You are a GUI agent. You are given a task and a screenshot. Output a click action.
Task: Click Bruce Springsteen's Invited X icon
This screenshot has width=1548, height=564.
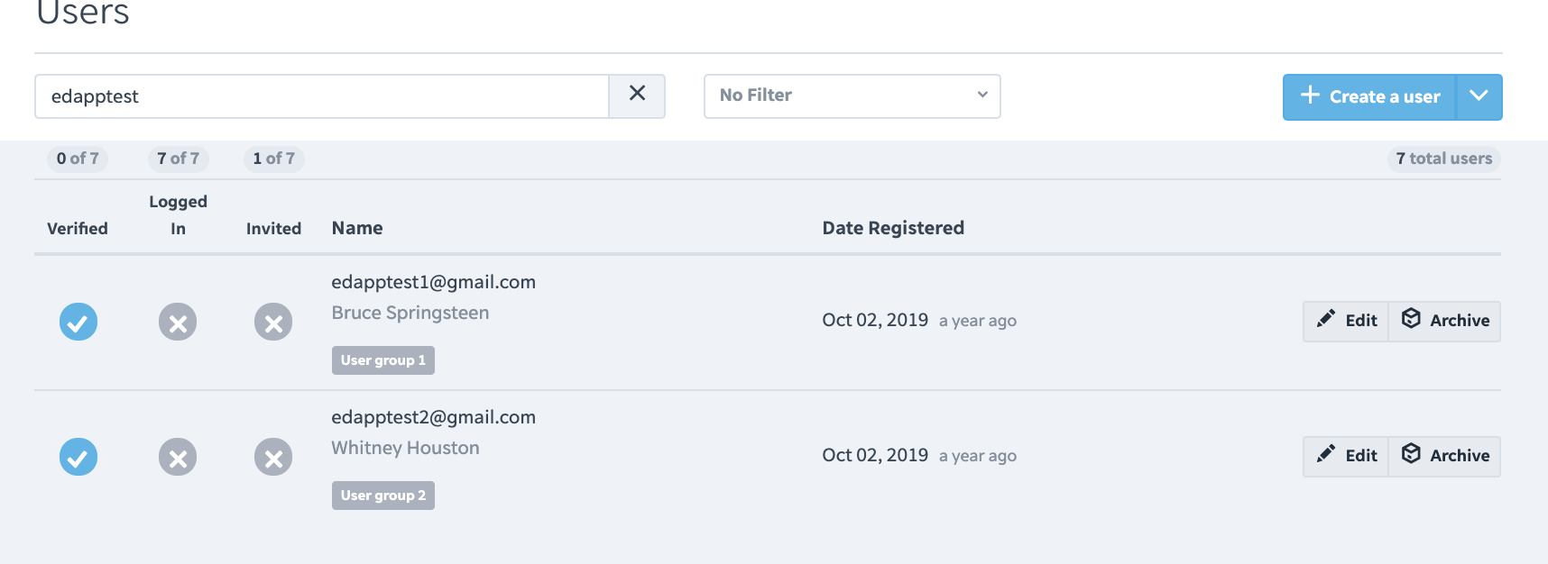coord(273,322)
